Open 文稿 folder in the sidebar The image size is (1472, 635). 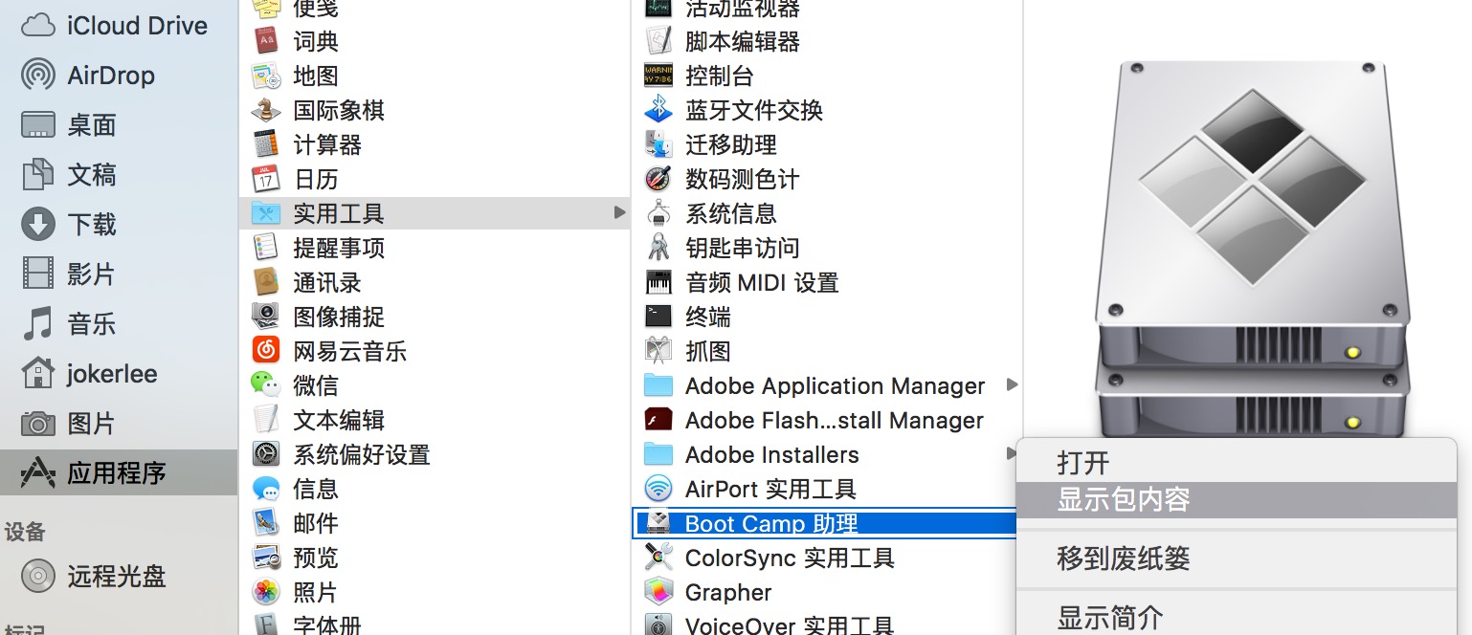click(x=69, y=175)
